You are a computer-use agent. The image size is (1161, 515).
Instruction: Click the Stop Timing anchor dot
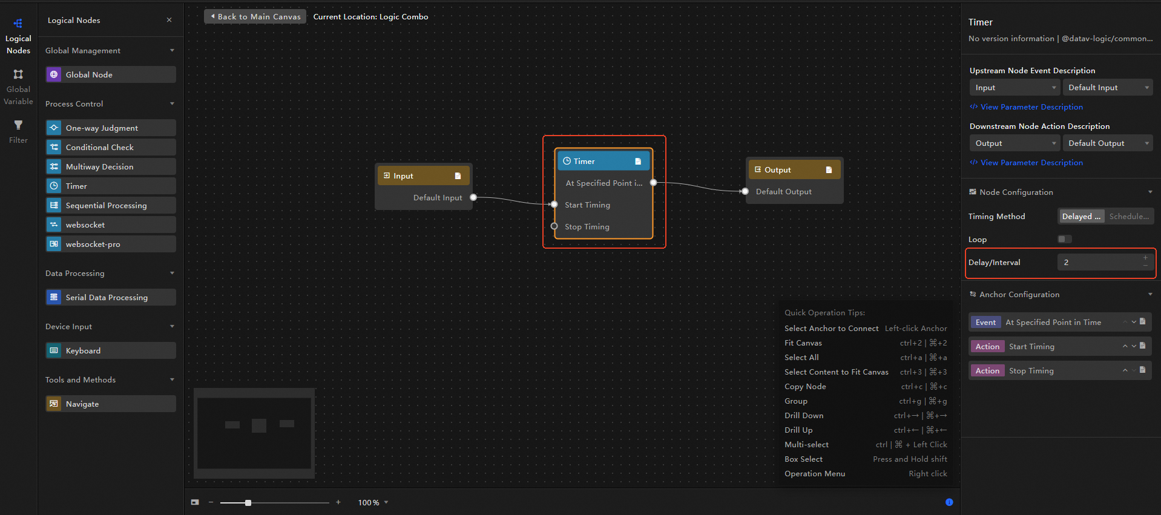[x=554, y=226]
